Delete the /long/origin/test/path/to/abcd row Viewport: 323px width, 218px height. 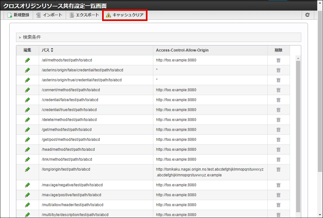pos(279,169)
